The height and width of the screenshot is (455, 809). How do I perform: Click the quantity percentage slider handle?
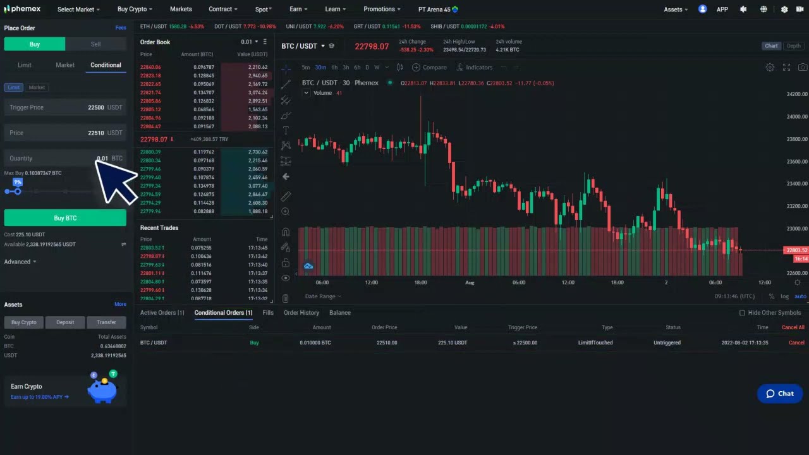(18, 191)
